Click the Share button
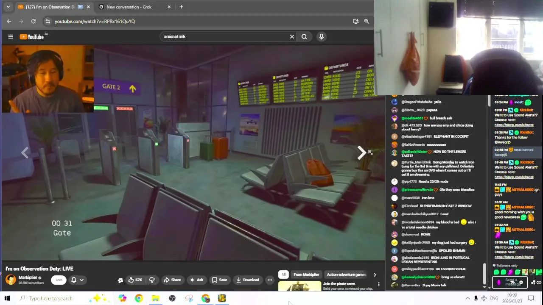Screen dimensions: 543x305 pyautogui.click(x=172, y=280)
